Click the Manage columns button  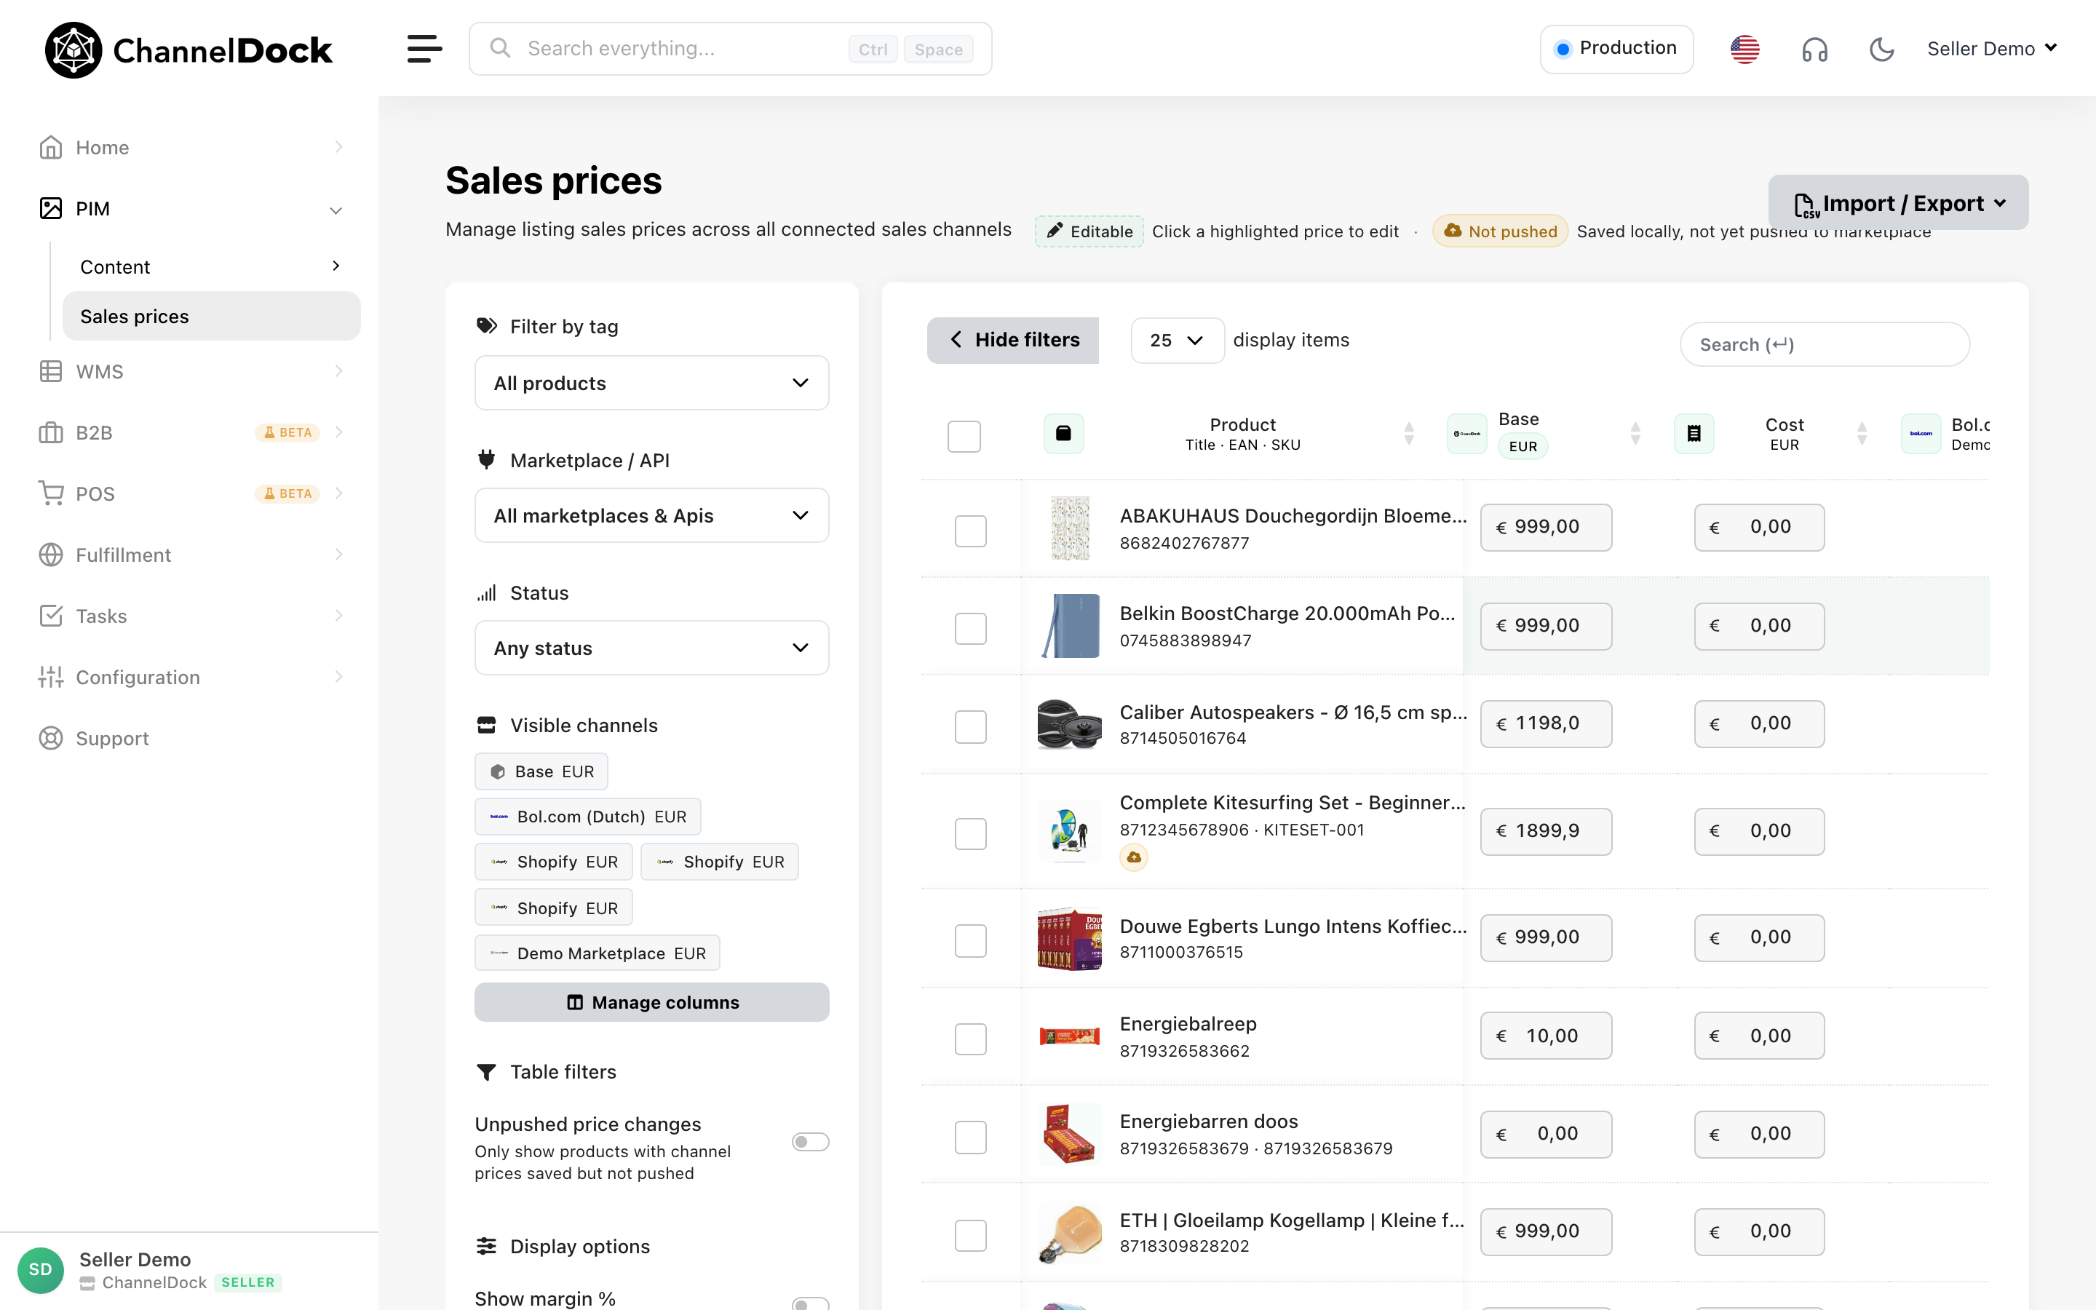point(651,1002)
